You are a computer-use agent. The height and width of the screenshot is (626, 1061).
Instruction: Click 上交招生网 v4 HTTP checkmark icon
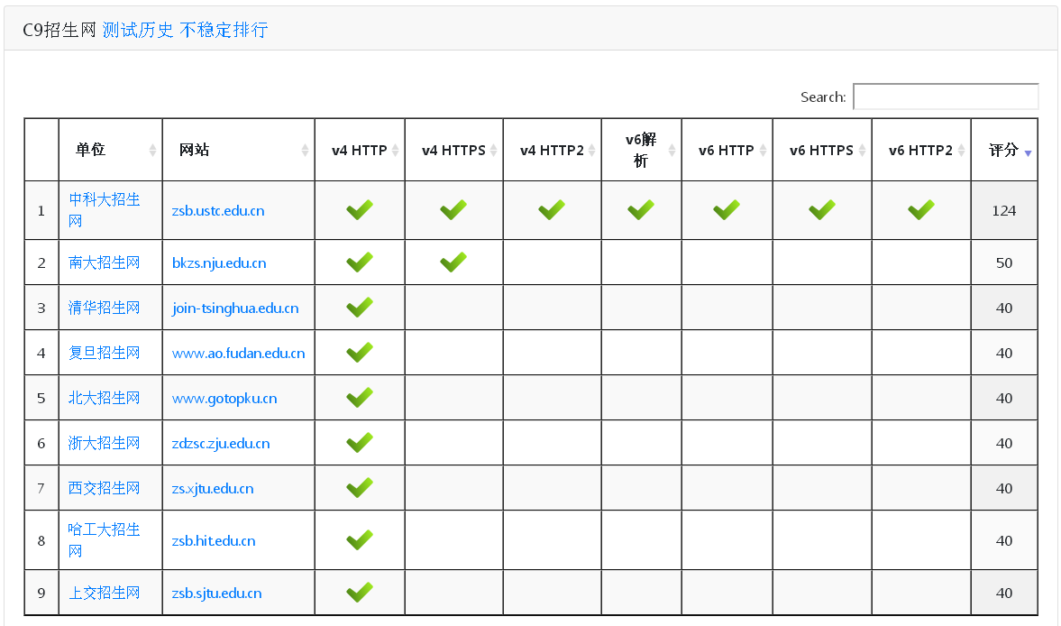coord(360,592)
